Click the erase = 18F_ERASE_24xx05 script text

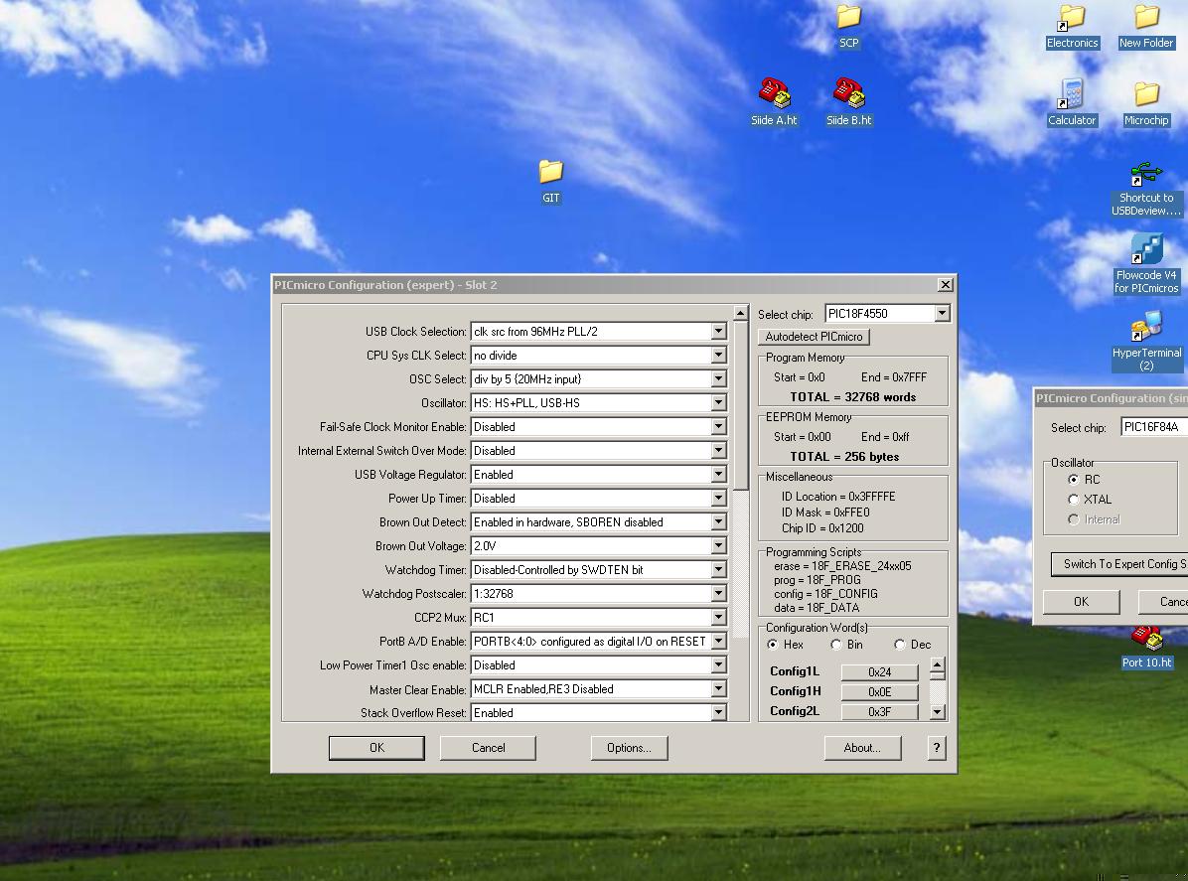[x=842, y=566]
